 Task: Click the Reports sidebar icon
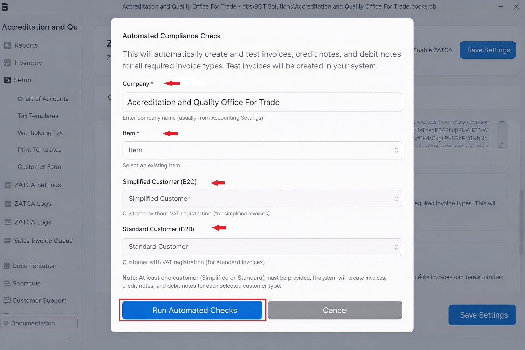pyautogui.click(x=8, y=45)
